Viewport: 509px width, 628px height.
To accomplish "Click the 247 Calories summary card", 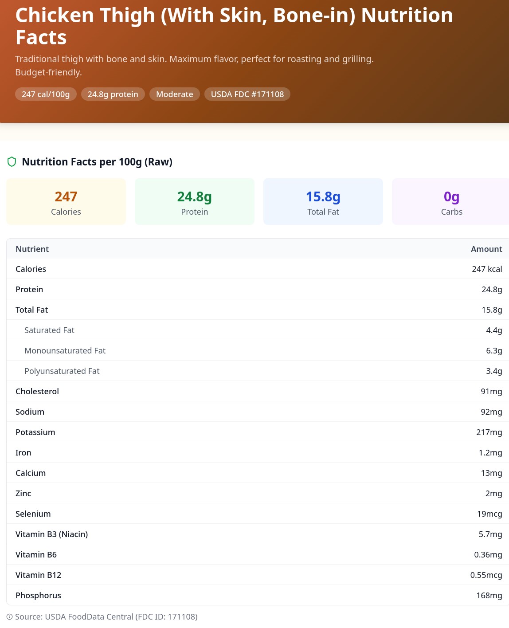I will (66, 202).
